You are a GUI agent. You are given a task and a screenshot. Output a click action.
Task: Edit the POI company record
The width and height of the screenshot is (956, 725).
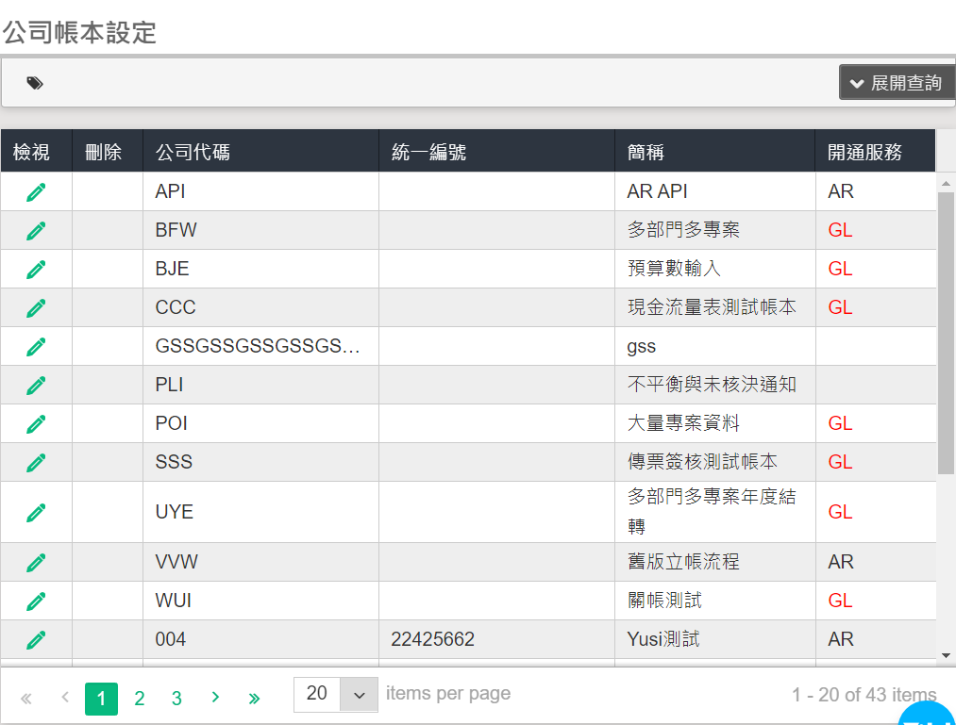(36, 423)
